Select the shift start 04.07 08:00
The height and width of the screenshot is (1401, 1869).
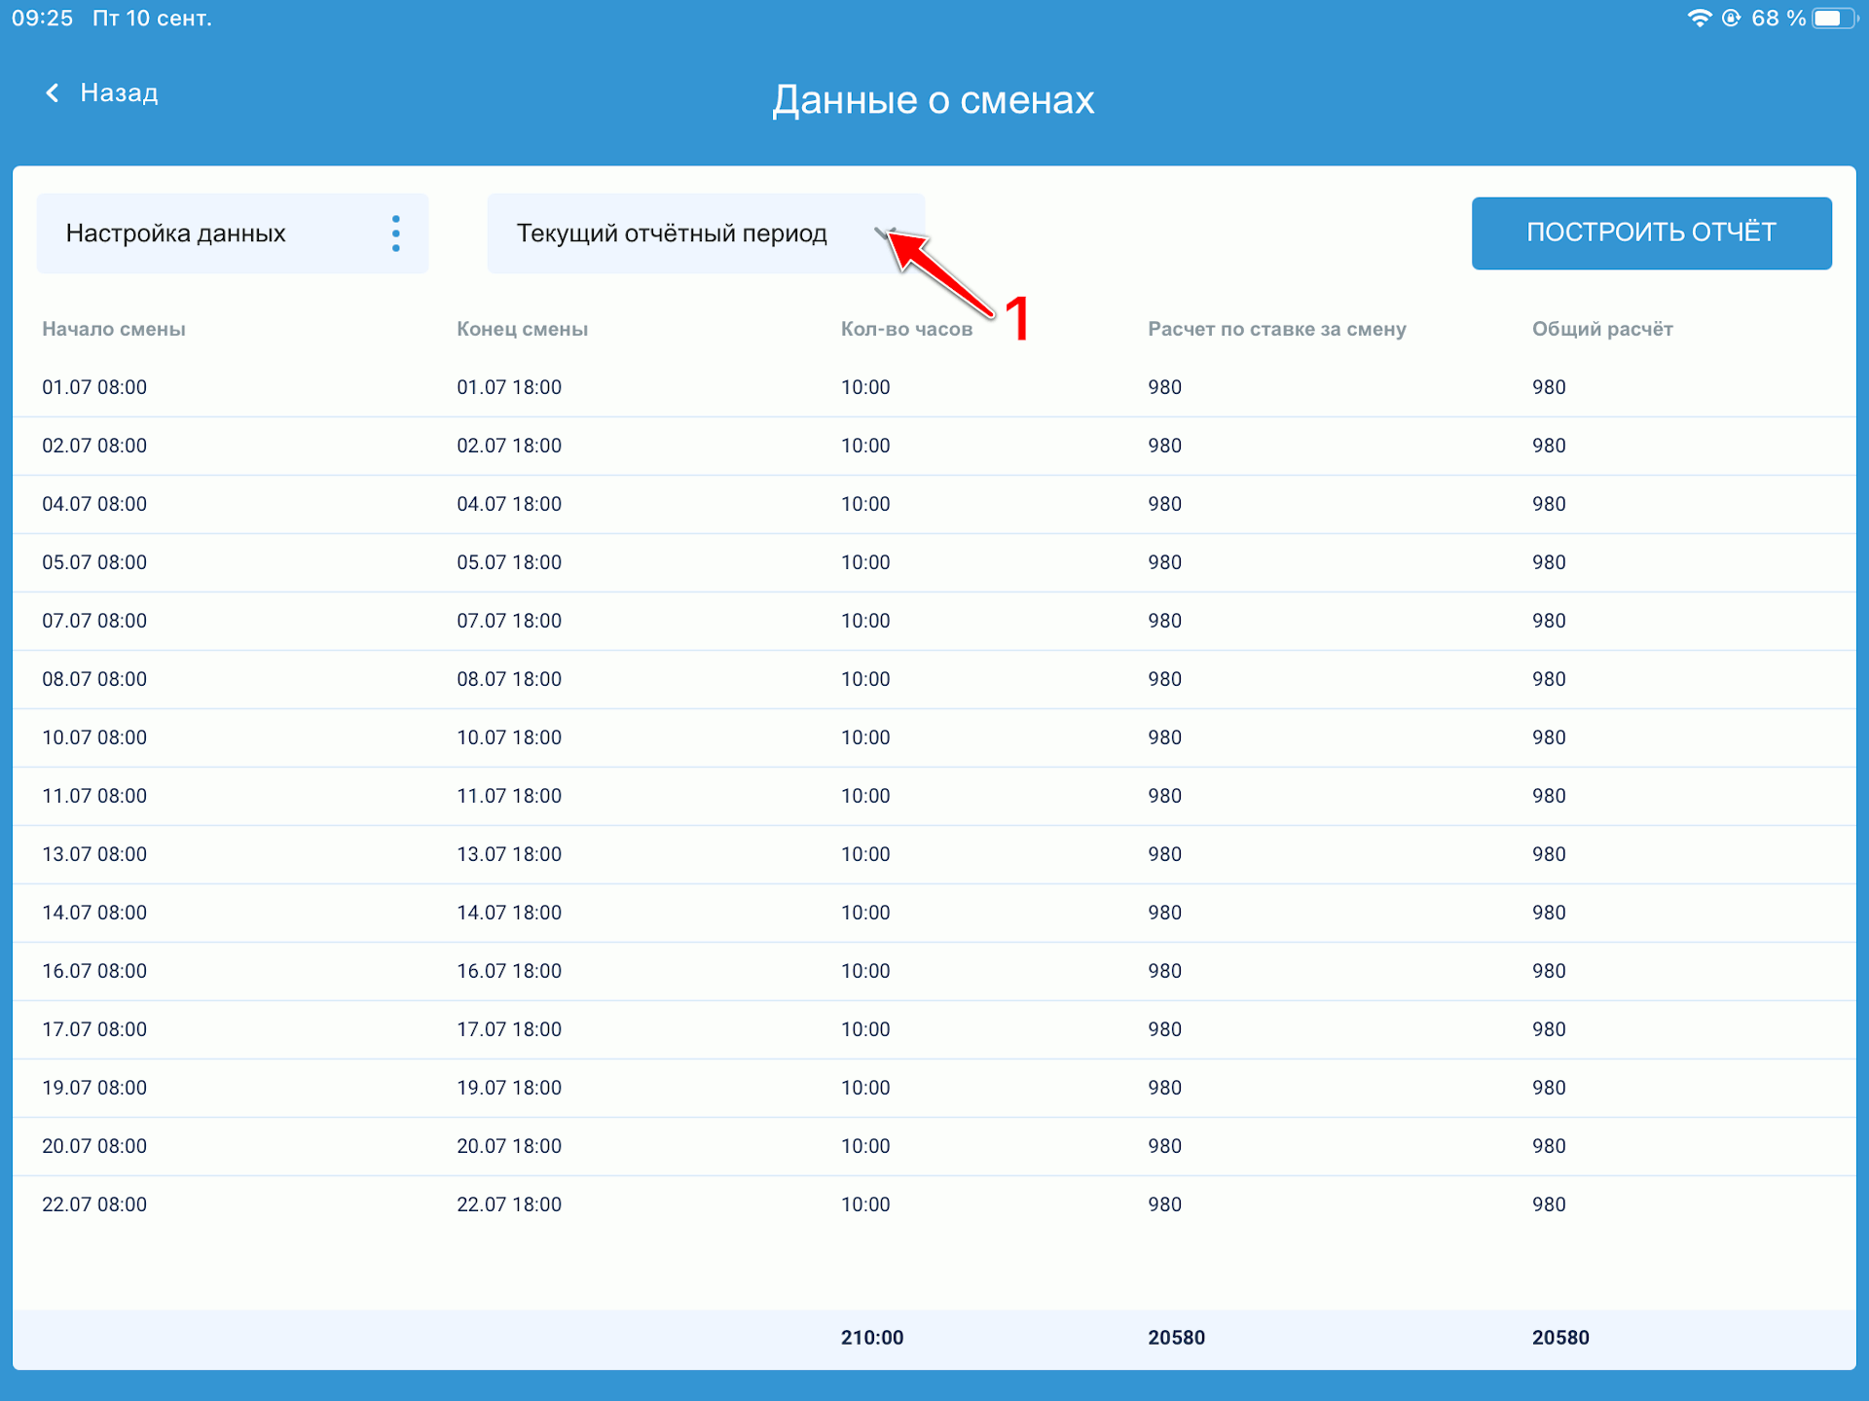point(94,504)
